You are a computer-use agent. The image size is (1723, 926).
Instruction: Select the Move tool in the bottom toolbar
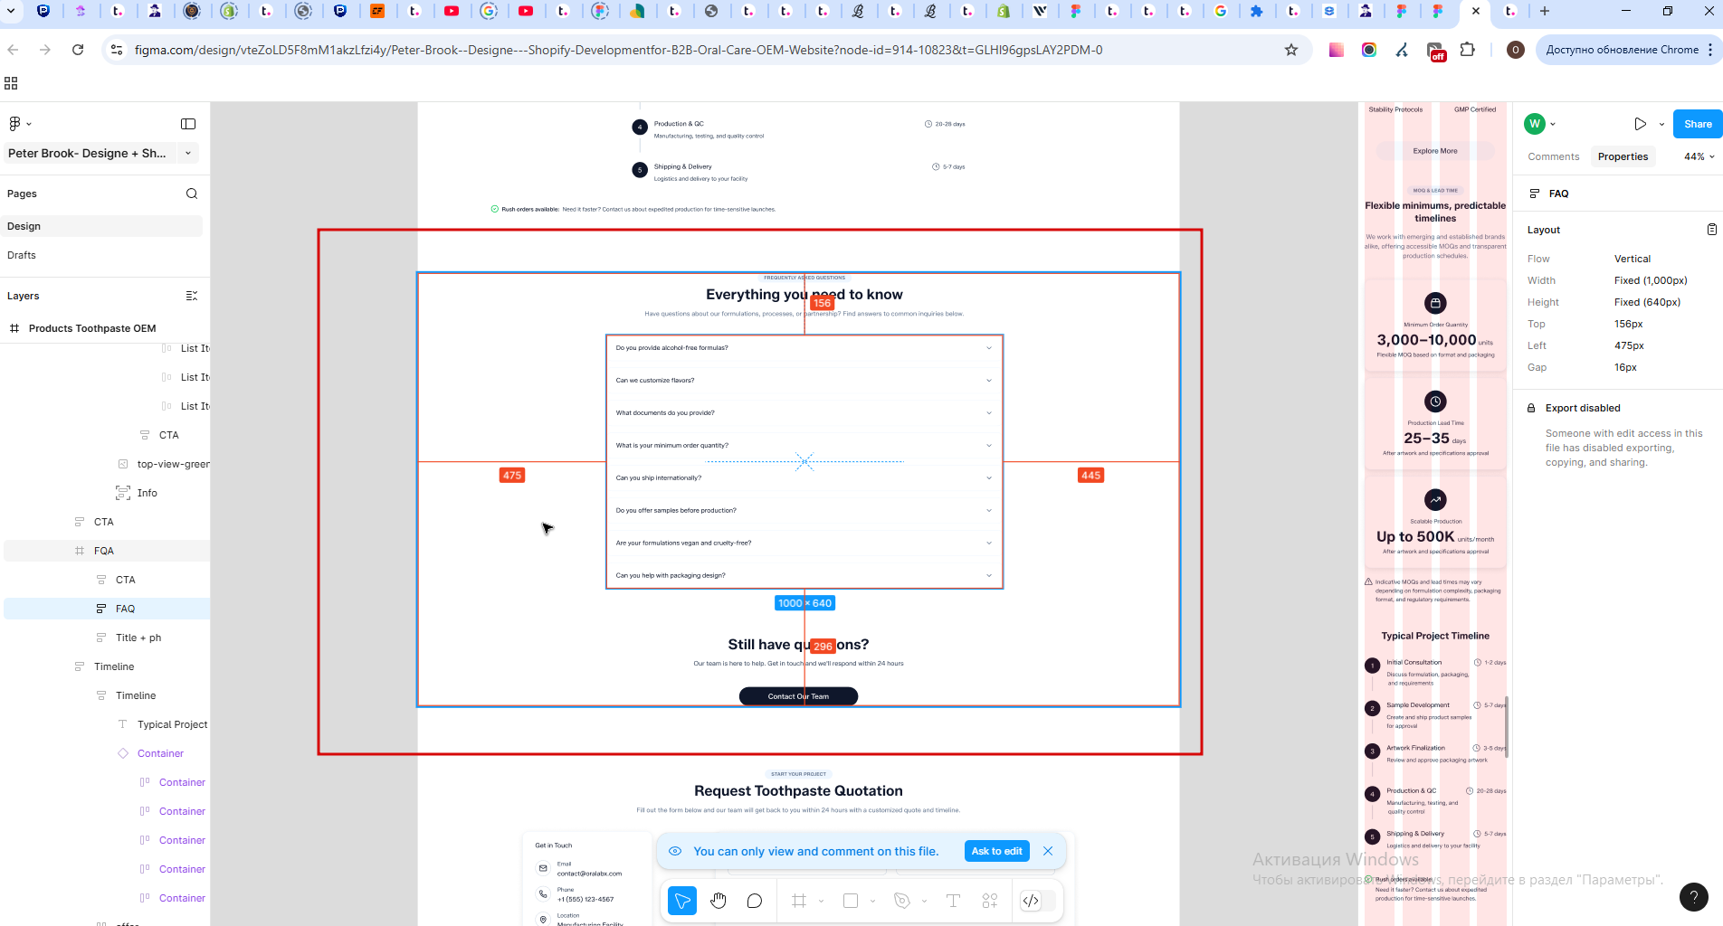click(x=682, y=901)
